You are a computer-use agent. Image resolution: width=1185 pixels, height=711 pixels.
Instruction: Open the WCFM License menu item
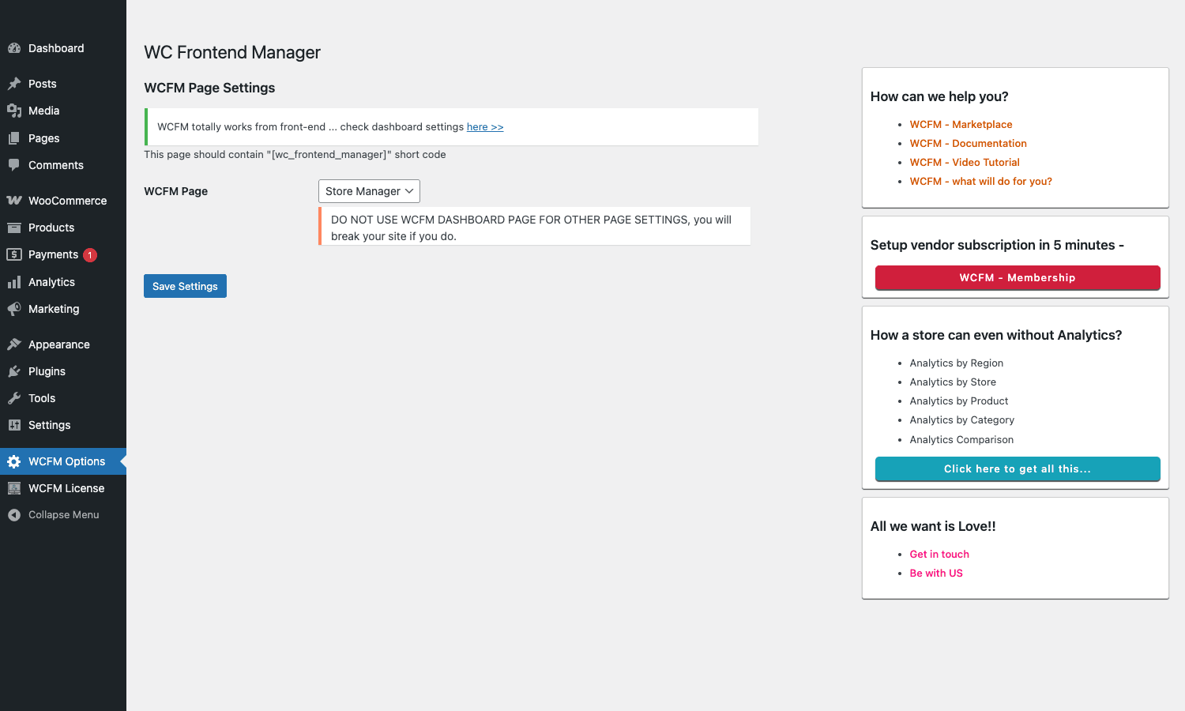(63, 488)
